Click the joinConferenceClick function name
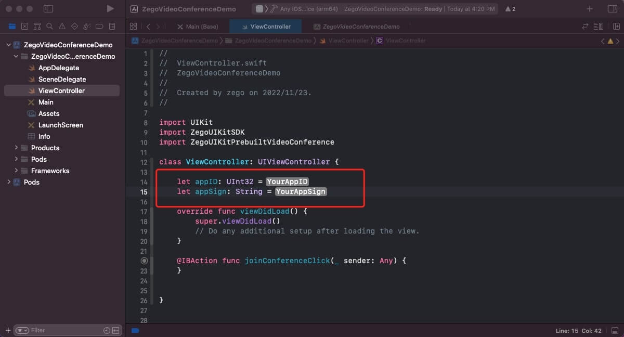The height and width of the screenshot is (337, 624). point(288,261)
